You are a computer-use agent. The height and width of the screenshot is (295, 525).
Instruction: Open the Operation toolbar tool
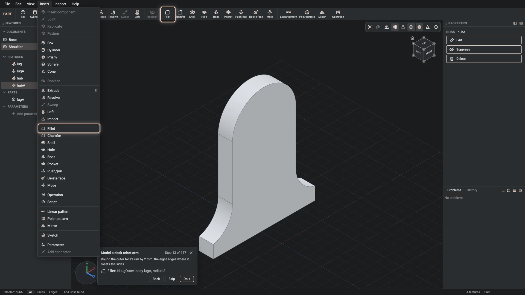[x=338, y=14]
